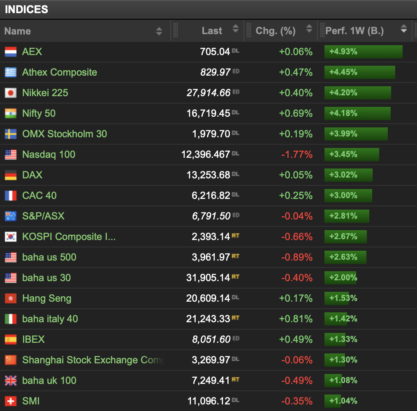Image resolution: width=417 pixels, height=411 pixels.
Task: Grab the Perf. 1W column drag handle
Action: [x=322, y=30]
